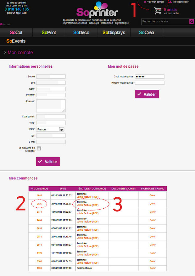
Task: Open order number 2026
Action: [39, 204]
